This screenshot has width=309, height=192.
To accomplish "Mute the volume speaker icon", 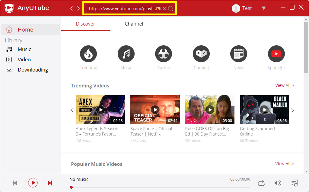I will (278, 183).
